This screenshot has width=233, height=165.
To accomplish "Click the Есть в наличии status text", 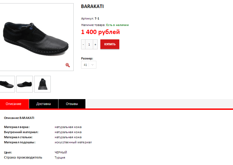I will point(117,25).
